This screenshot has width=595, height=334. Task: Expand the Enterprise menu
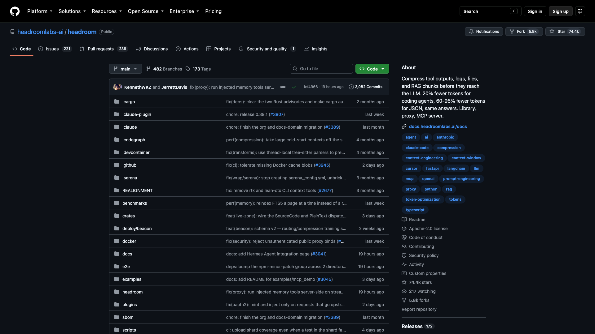[184, 11]
